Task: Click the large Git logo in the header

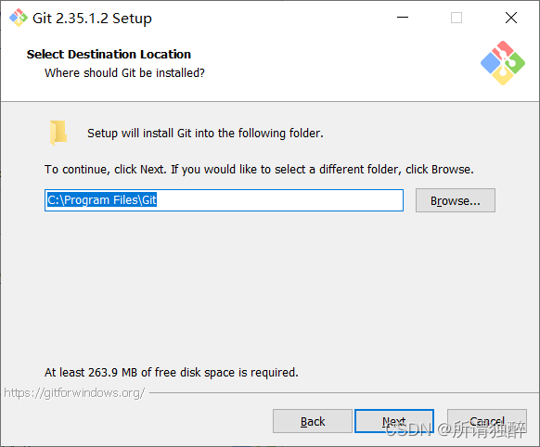Action: click(503, 63)
